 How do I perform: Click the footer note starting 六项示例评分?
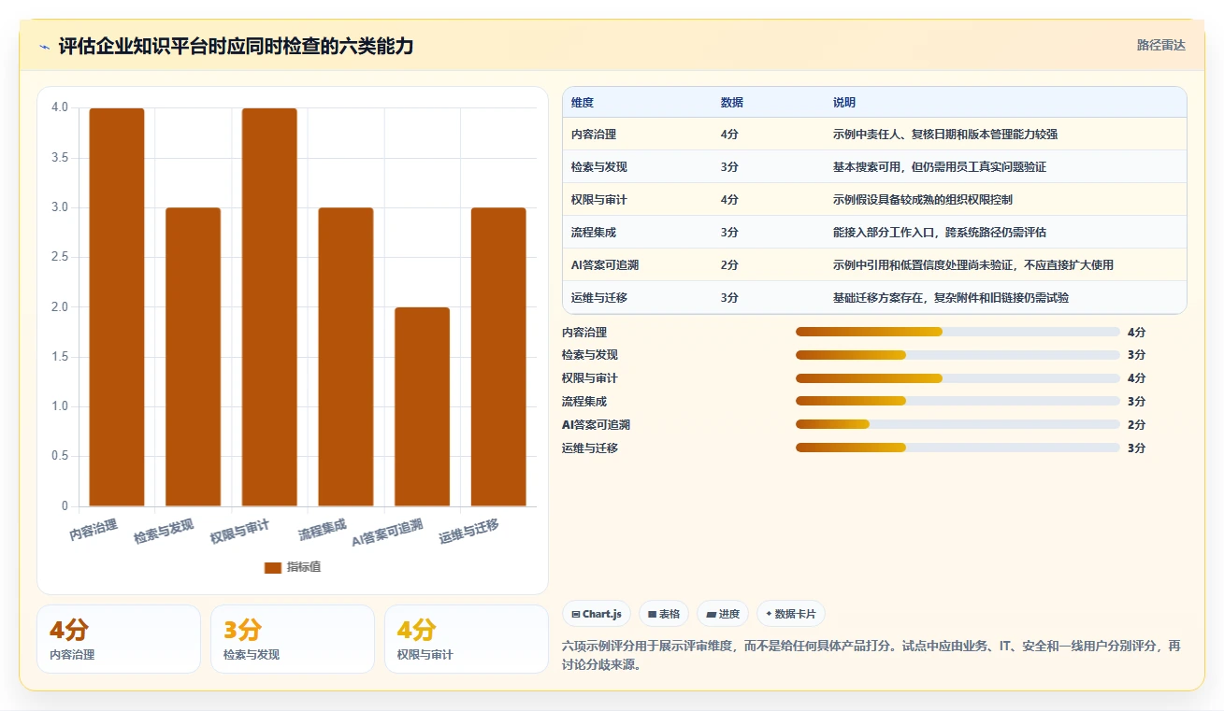pos(871,656)
